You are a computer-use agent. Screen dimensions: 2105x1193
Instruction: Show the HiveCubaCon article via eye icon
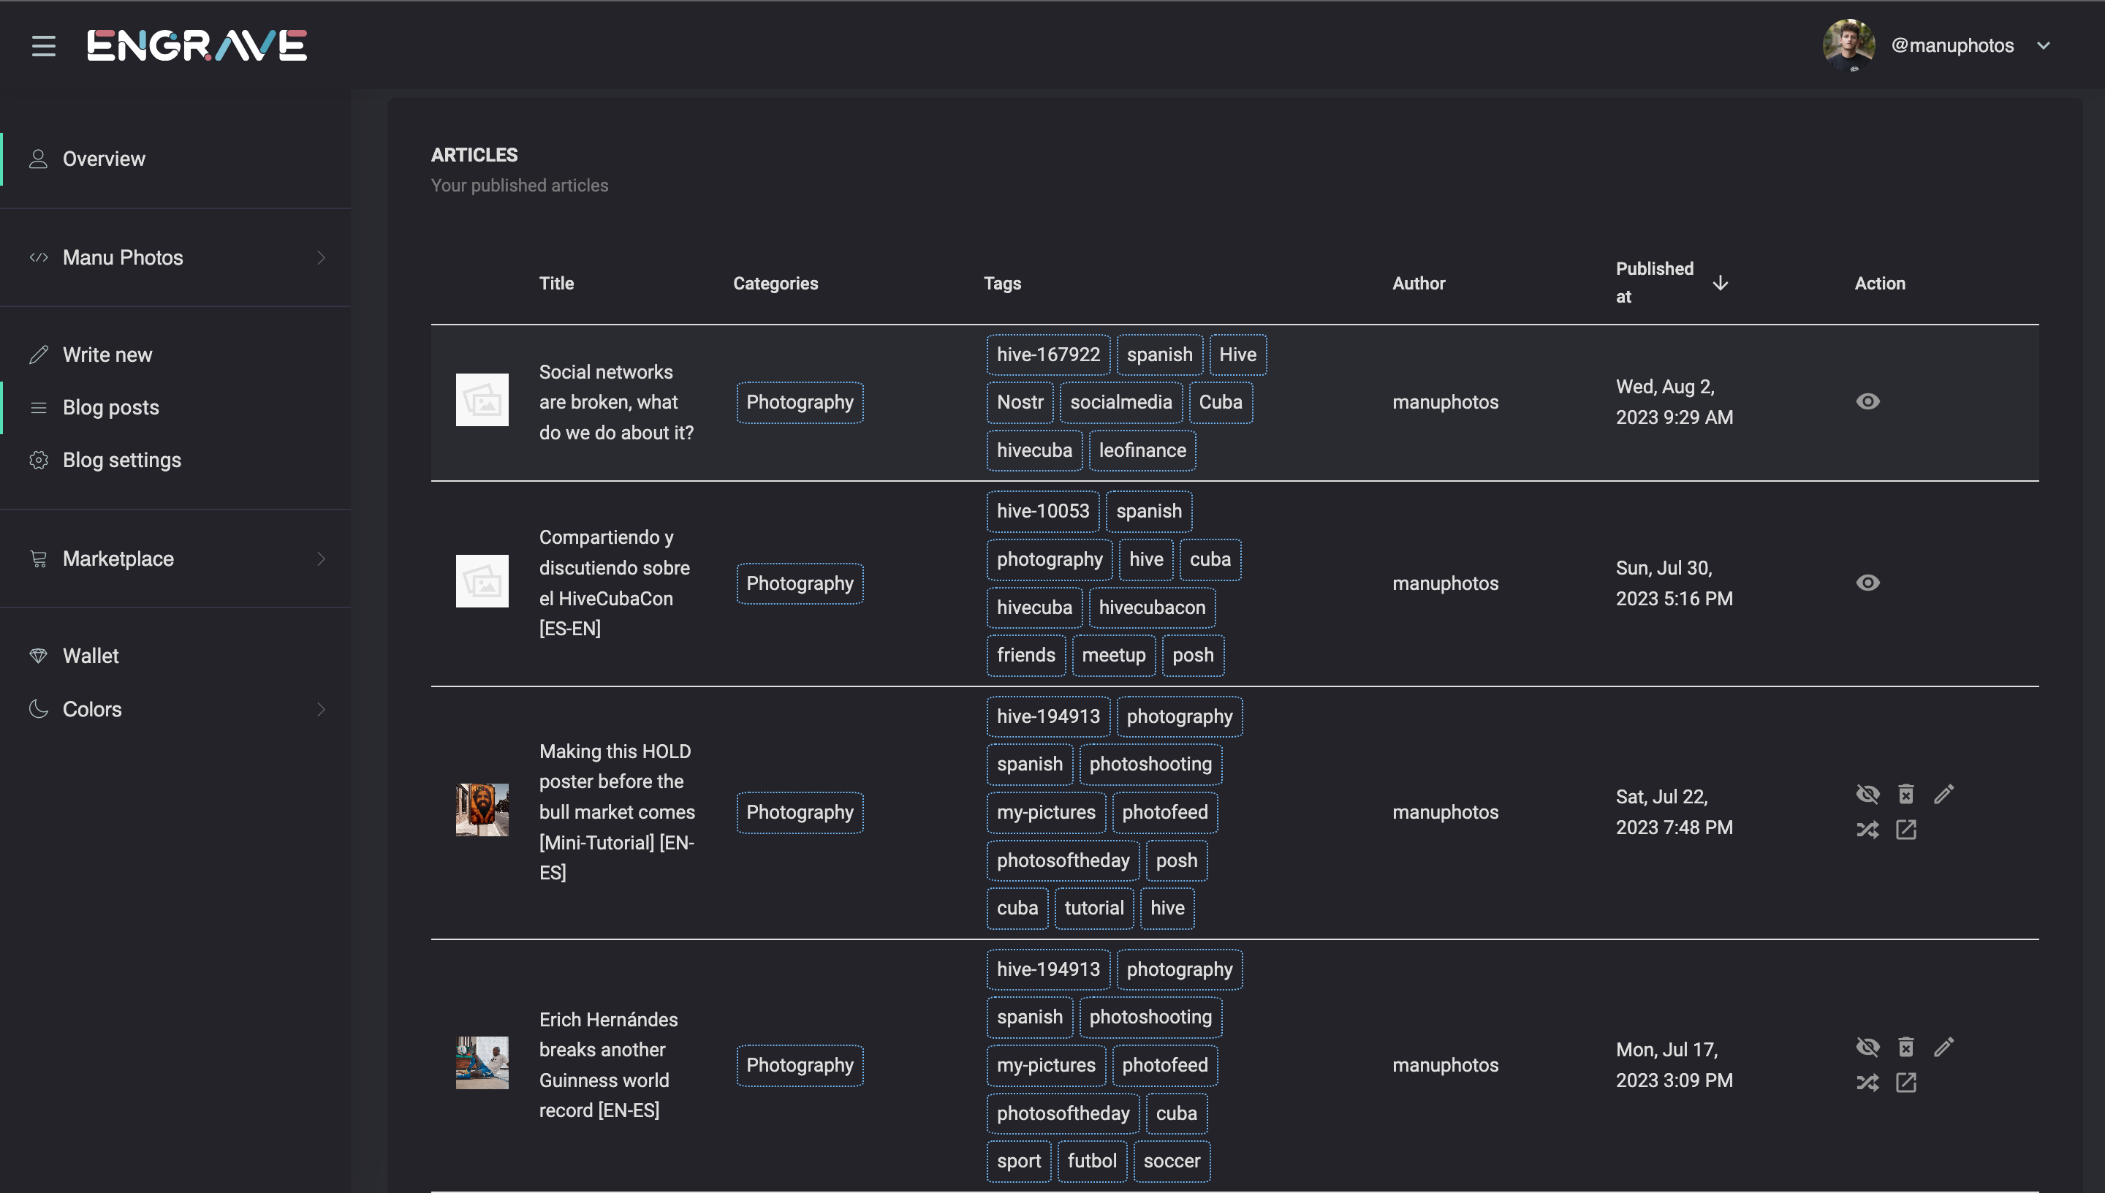tap(1867, 583)
